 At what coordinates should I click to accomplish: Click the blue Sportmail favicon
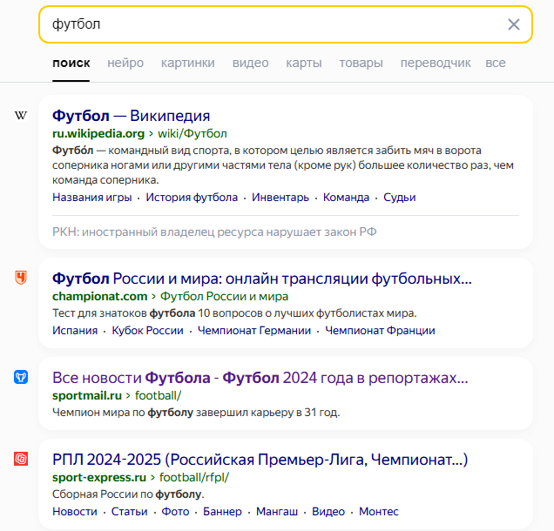21,377
